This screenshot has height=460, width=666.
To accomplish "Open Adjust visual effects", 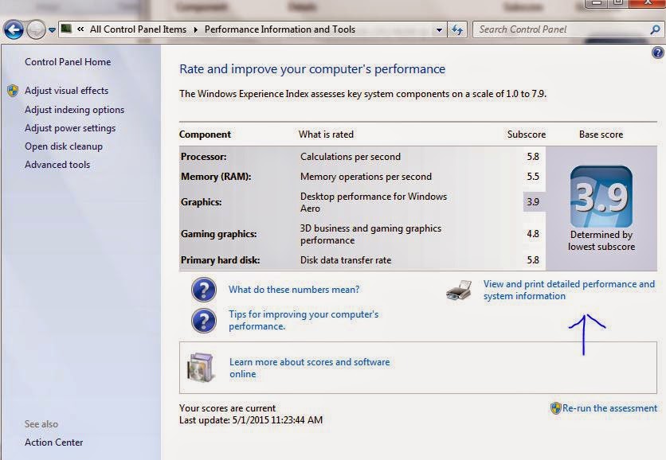I will (x=66, y=91).
